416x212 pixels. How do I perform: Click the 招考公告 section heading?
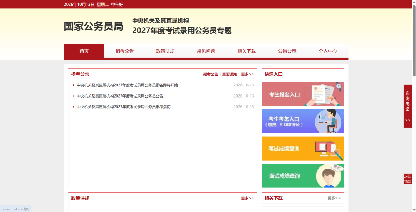pyautogui.click(x=80, y=75)
